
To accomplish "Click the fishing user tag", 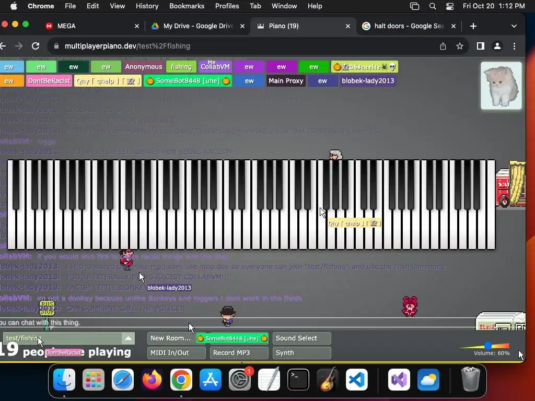I will 181,67.
